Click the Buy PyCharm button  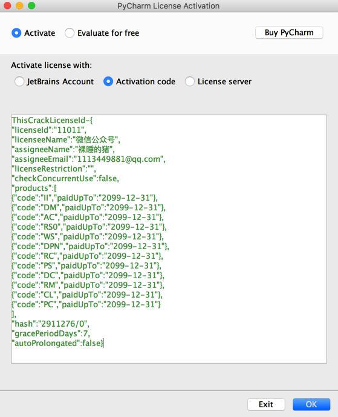point(289,33)
